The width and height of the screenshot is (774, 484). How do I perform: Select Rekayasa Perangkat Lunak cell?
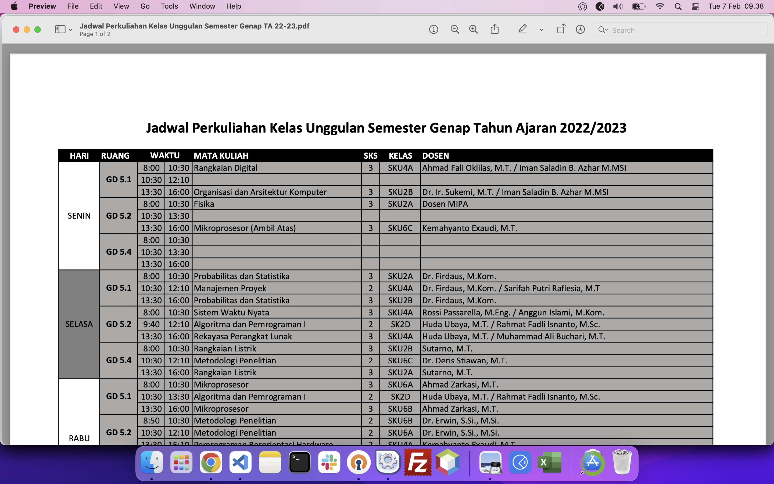click(x=277, y=336)
